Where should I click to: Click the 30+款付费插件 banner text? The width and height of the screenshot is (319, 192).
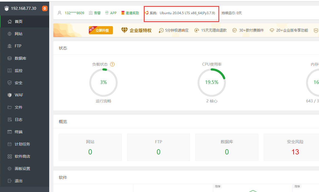click(x=251, y=31)
